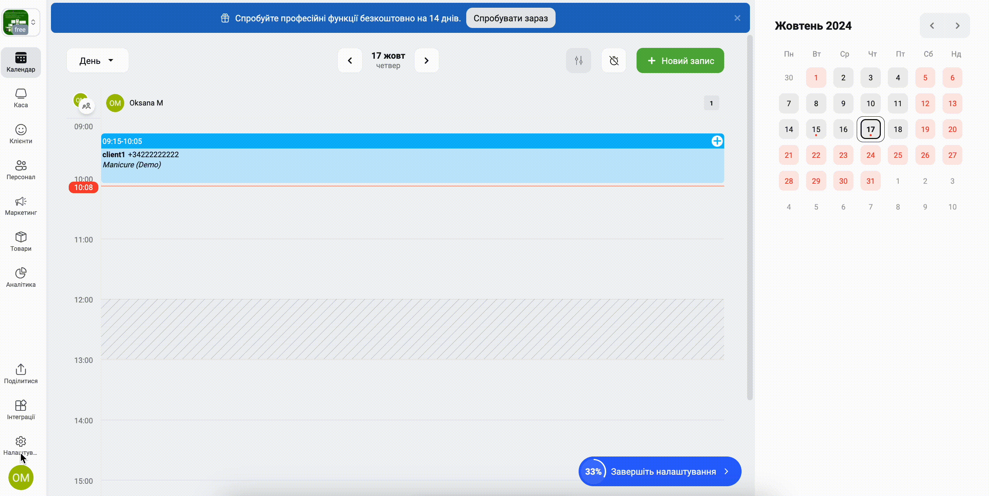
Task: Go to previous month in mini calendar
Action: pos(932,26)
